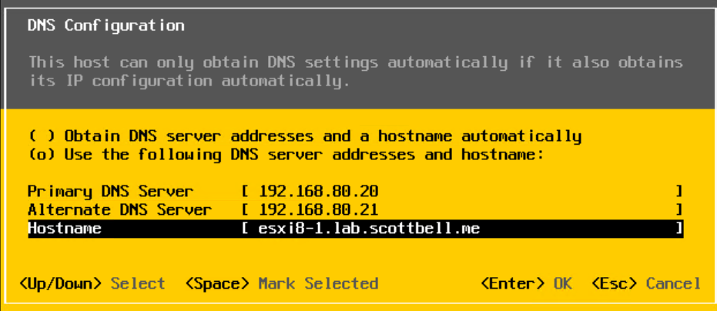Click the Up/Down Select hint

tap(92, 283)
